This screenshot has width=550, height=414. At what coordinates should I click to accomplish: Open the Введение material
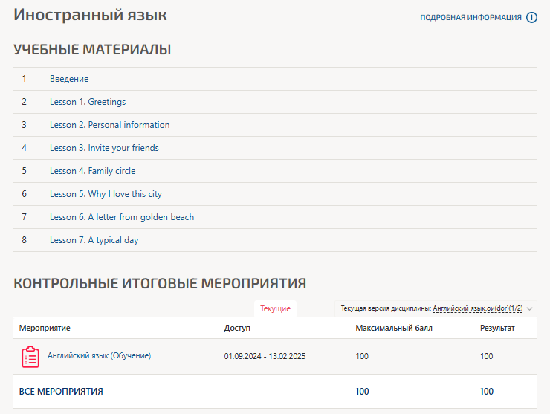point(69,79)
